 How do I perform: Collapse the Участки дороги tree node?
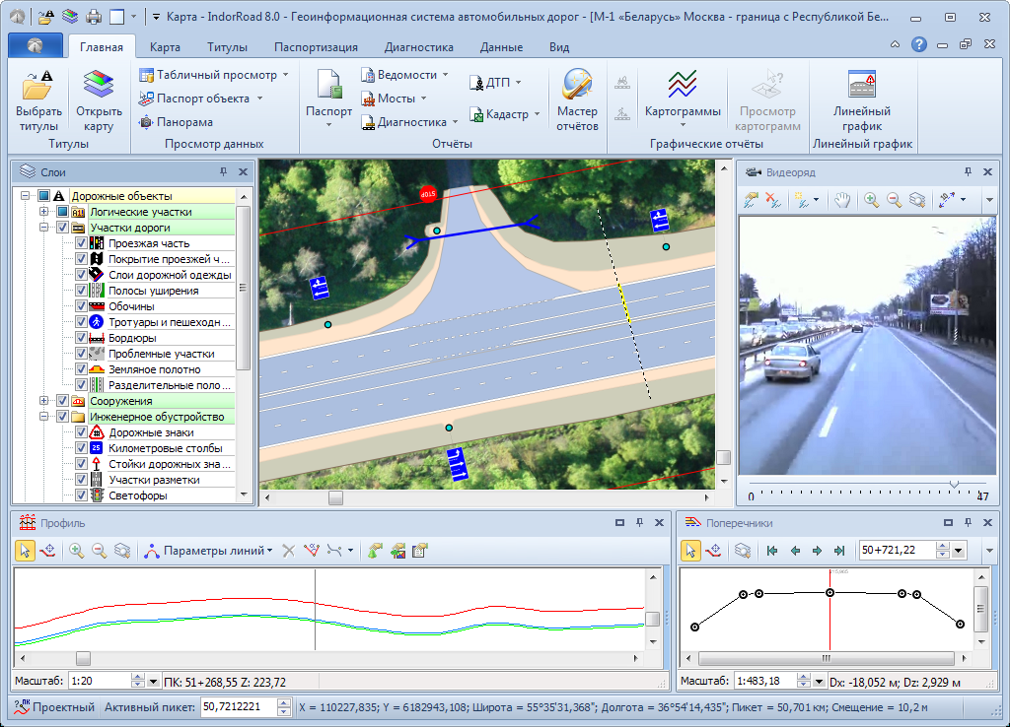pyautogui.click(x=43, y=228)
